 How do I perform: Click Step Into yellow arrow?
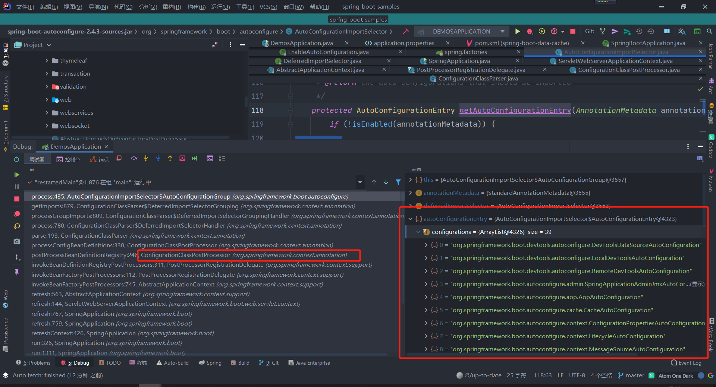pos(146,159)
